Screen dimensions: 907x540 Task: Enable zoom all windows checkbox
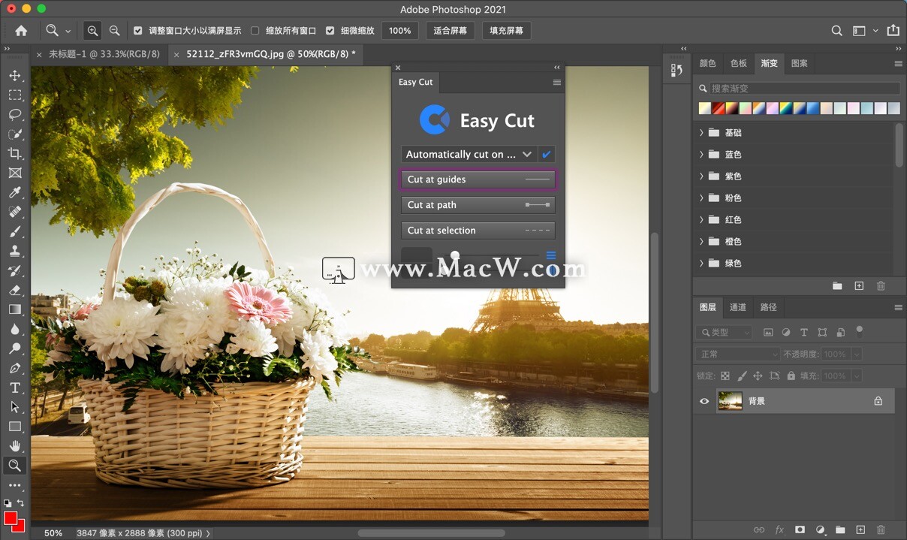tap(255, 31)
